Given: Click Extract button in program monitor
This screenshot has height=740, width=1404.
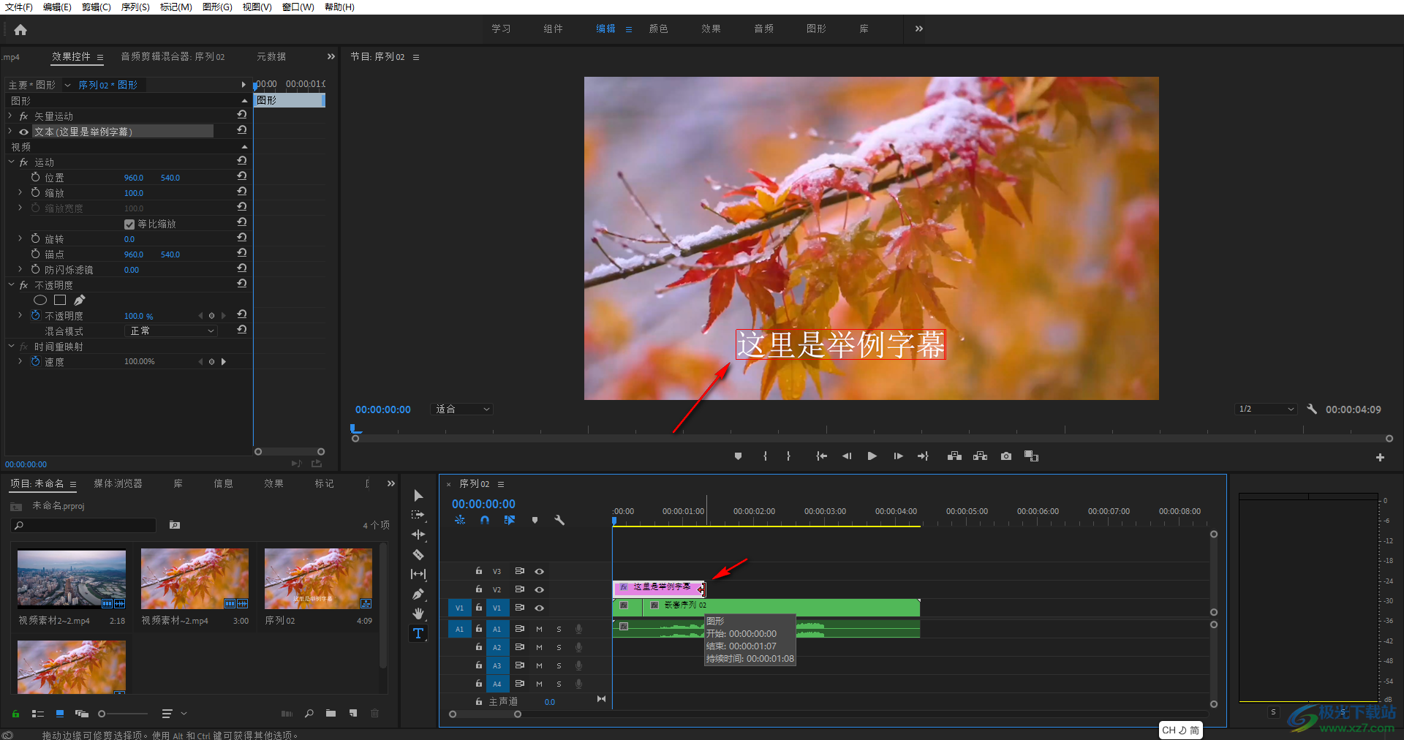Looking at the screenshot, I should coord(981,456).
